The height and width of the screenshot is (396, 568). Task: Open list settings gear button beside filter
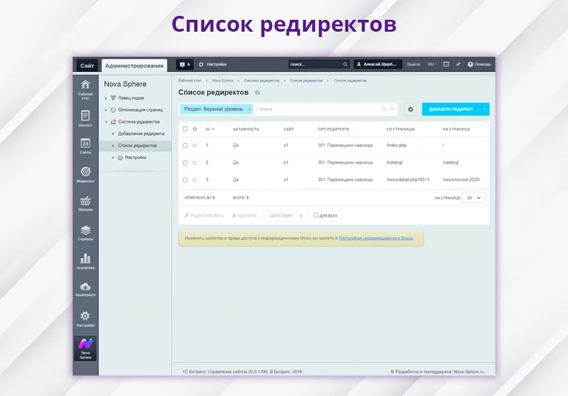click(x=410, y=109)
